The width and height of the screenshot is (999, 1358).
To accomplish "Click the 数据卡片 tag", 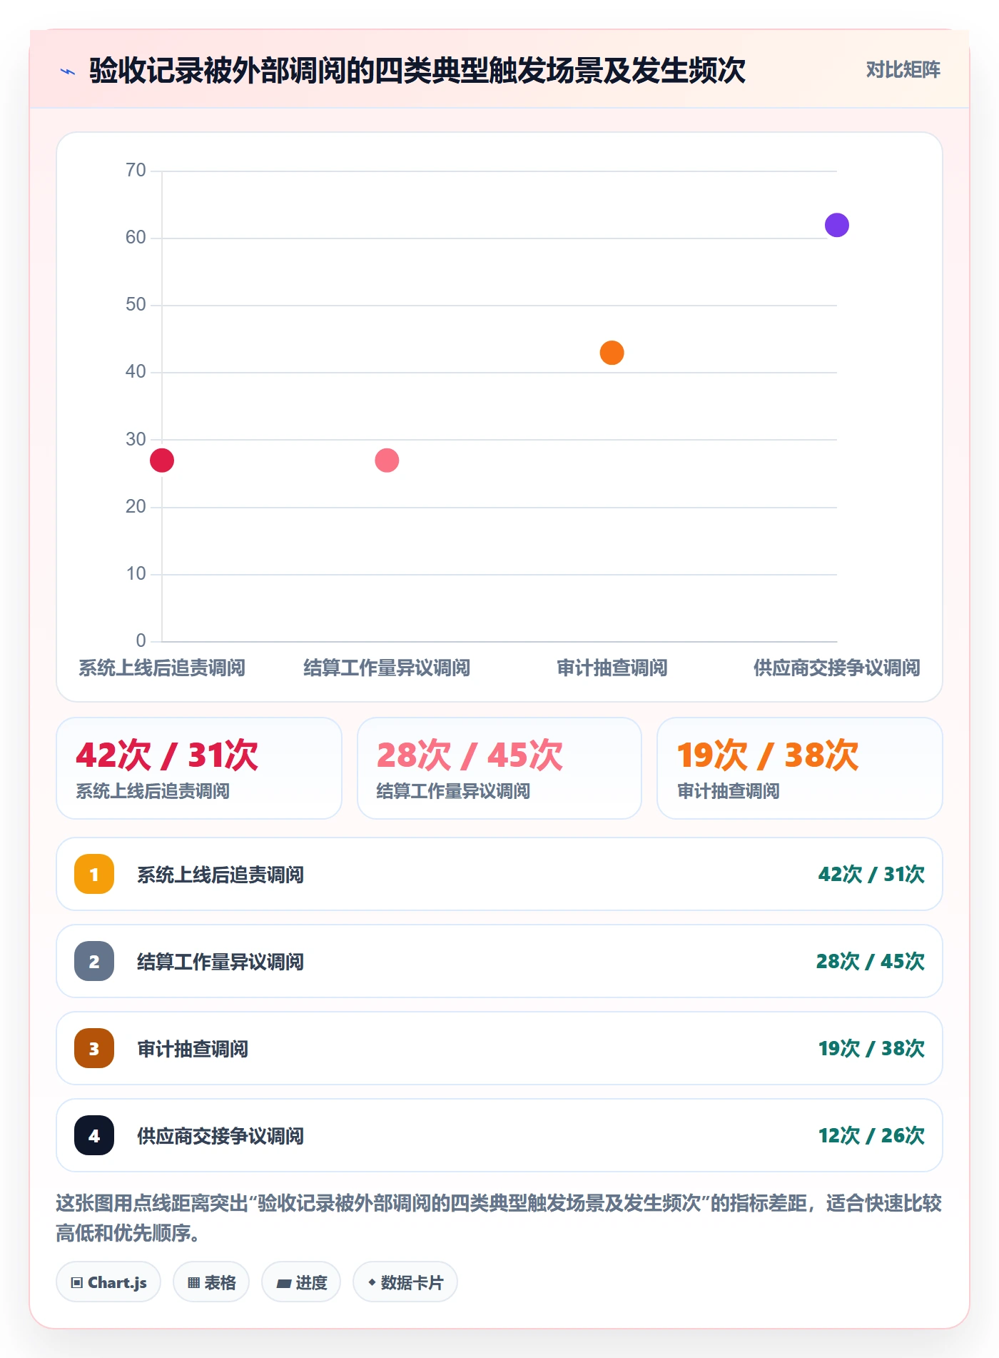I will tap(405, 1282).
